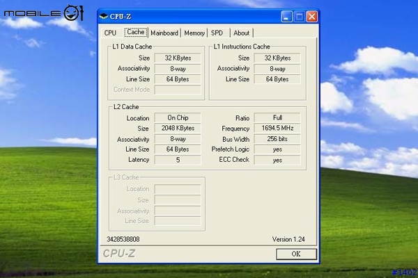The width and height of the screenshot is (418, 278).
Task: Click the 'Latency' label
Action: click(x=139, y=160)
